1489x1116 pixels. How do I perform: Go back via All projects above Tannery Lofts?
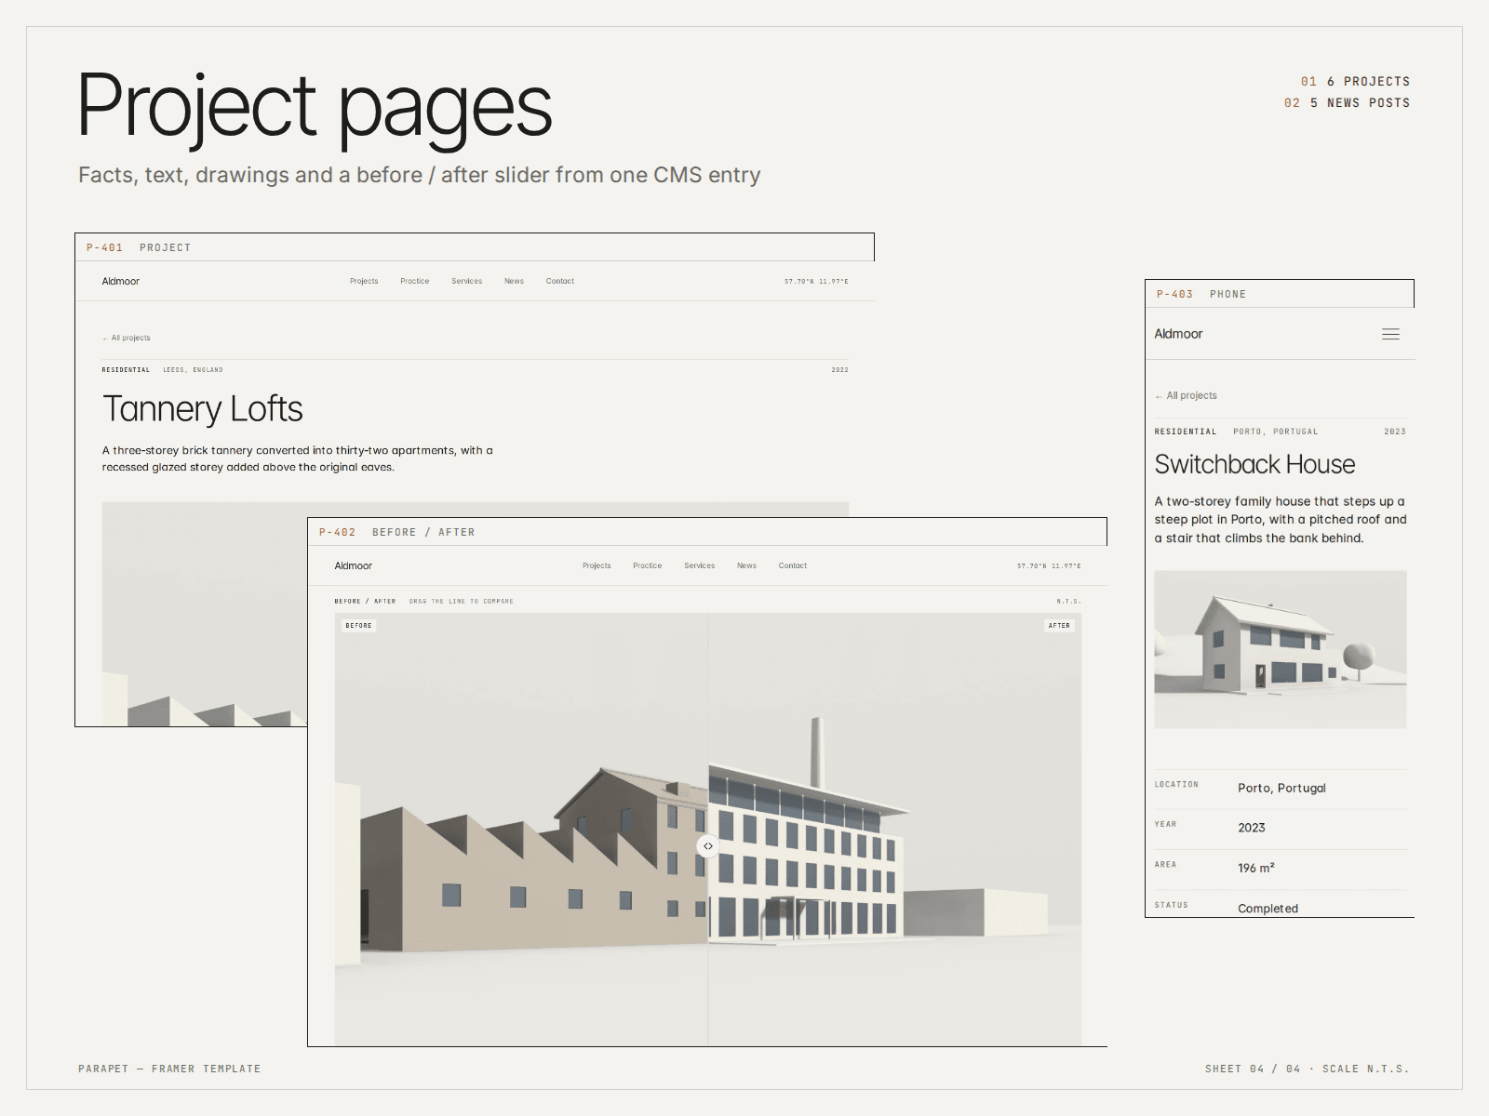[126, 338]
